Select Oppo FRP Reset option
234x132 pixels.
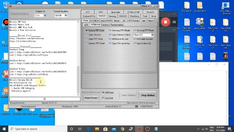(94, 39)
